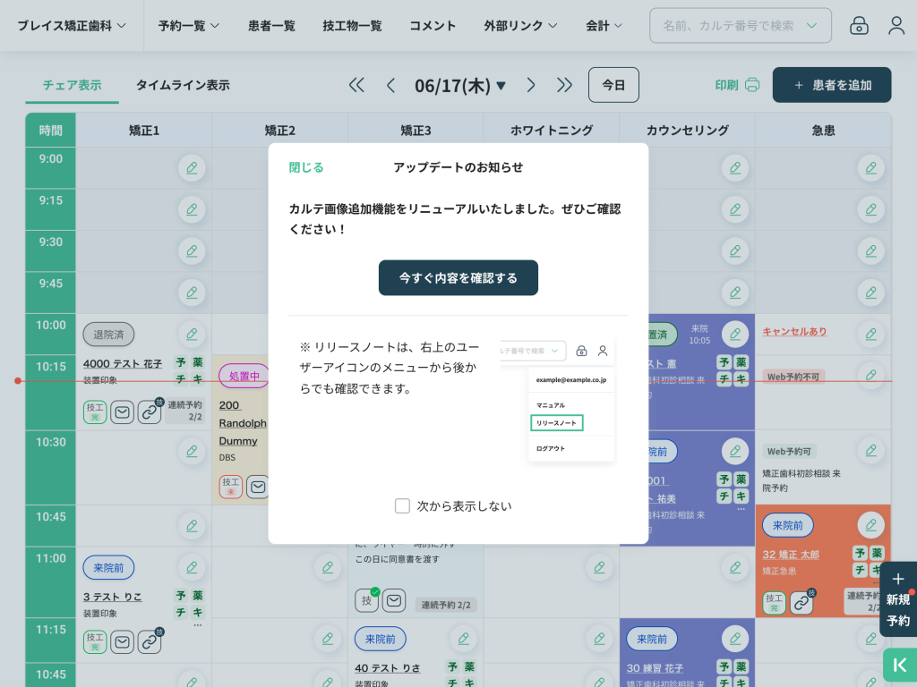Open the user profile icon menu
917x687 pixels.
[896, 26]
